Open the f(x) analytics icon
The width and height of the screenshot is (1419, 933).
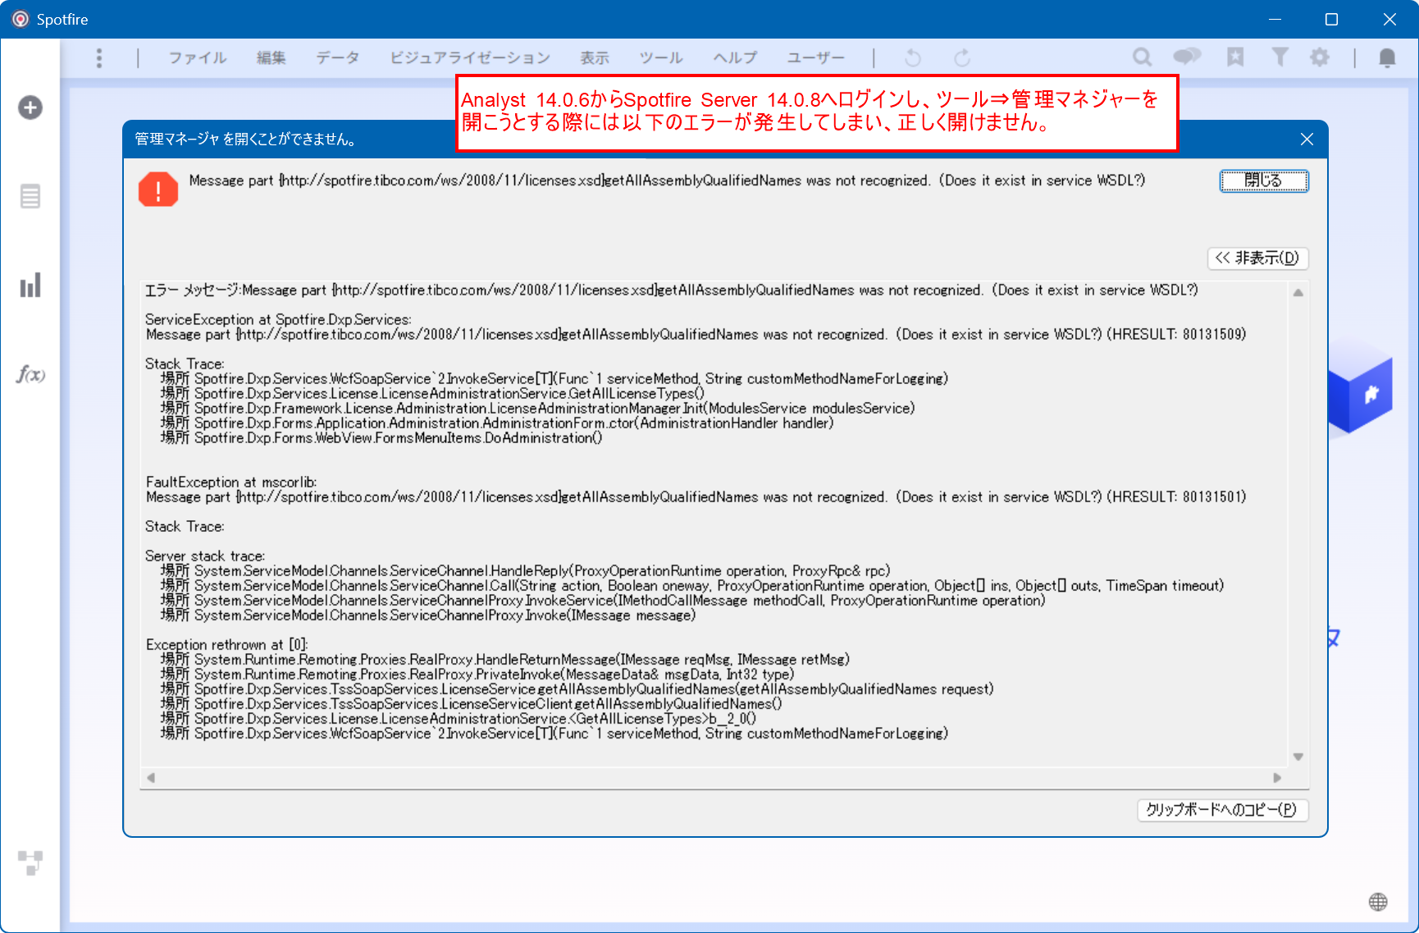[30, 375]
